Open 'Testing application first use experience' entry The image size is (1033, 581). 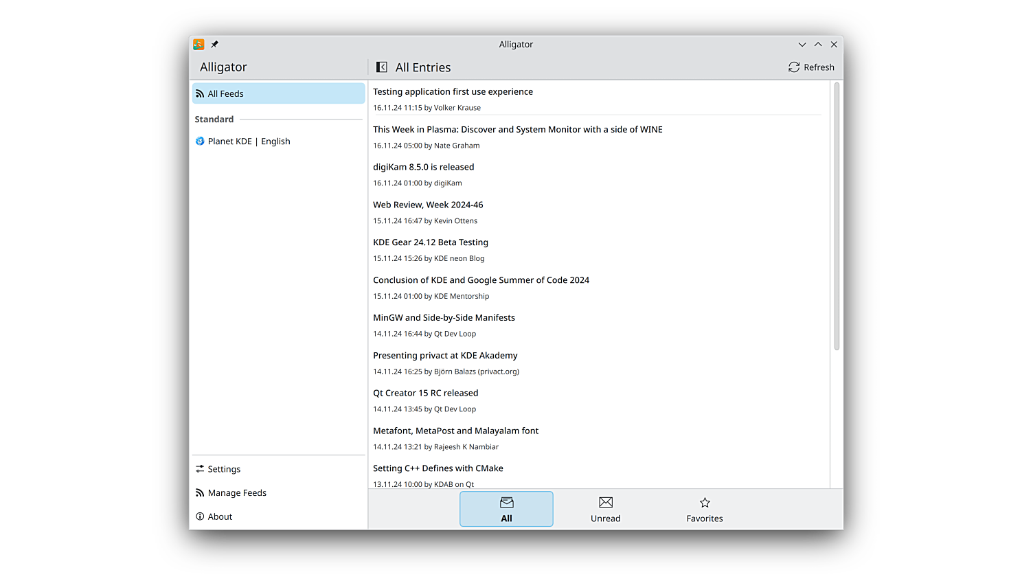pyautogui.click(x=453, y=92)
